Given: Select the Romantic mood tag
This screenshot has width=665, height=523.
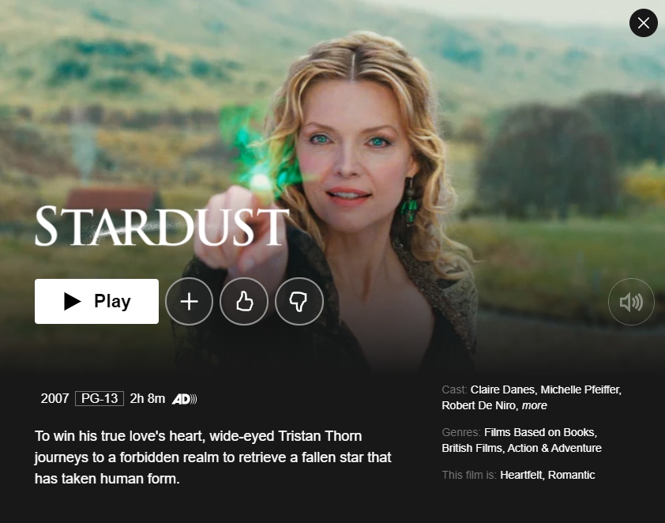Looking at the screenshot, I should [571, 475].
